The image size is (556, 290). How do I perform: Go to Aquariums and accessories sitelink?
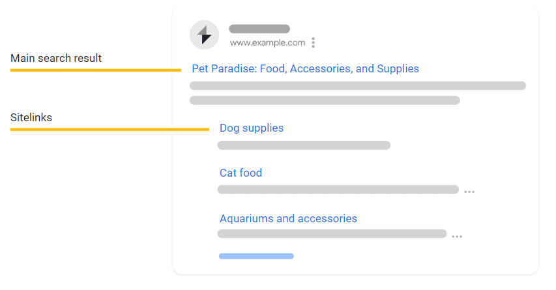tap(288, 218)
